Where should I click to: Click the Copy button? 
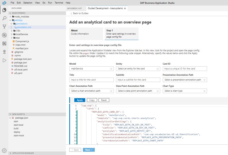click(x=92, y=100)
